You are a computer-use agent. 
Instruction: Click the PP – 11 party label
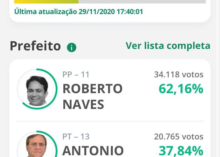pos(76,74)
